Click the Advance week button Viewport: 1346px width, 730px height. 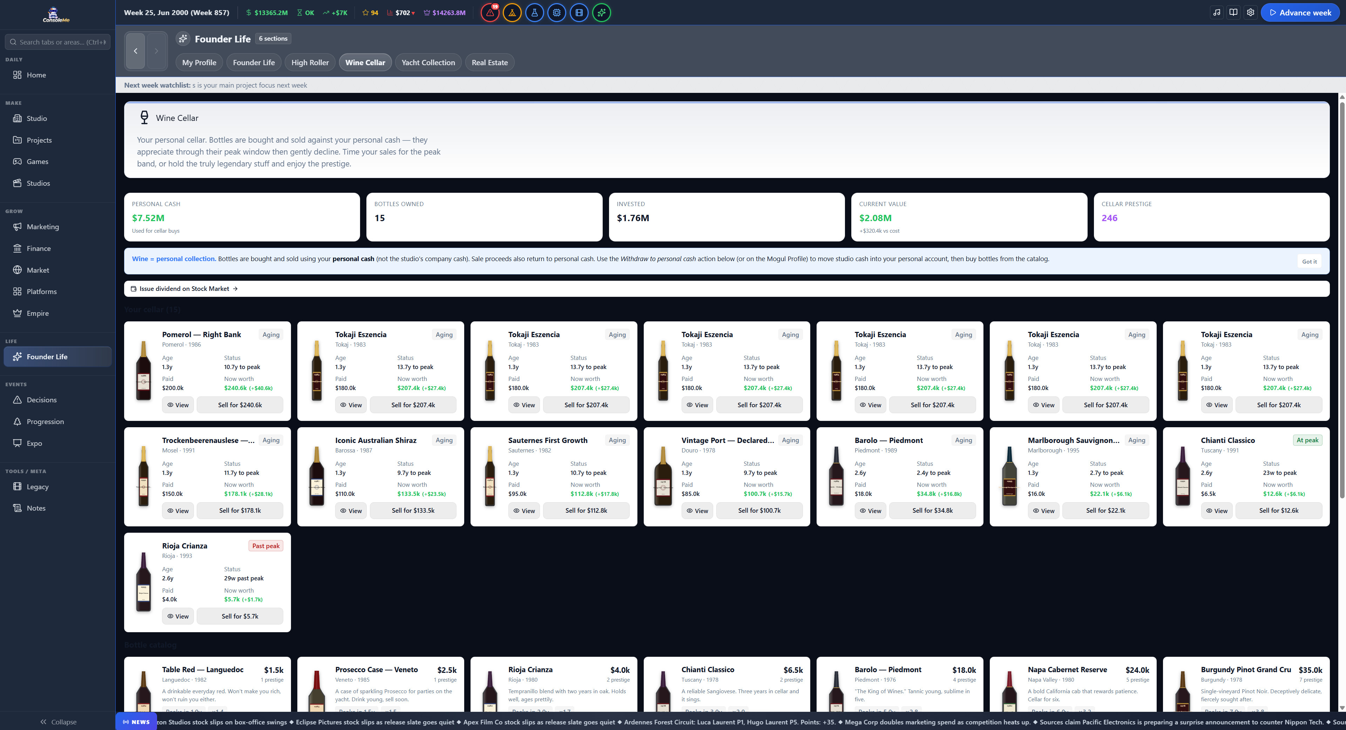(1300, 13)
